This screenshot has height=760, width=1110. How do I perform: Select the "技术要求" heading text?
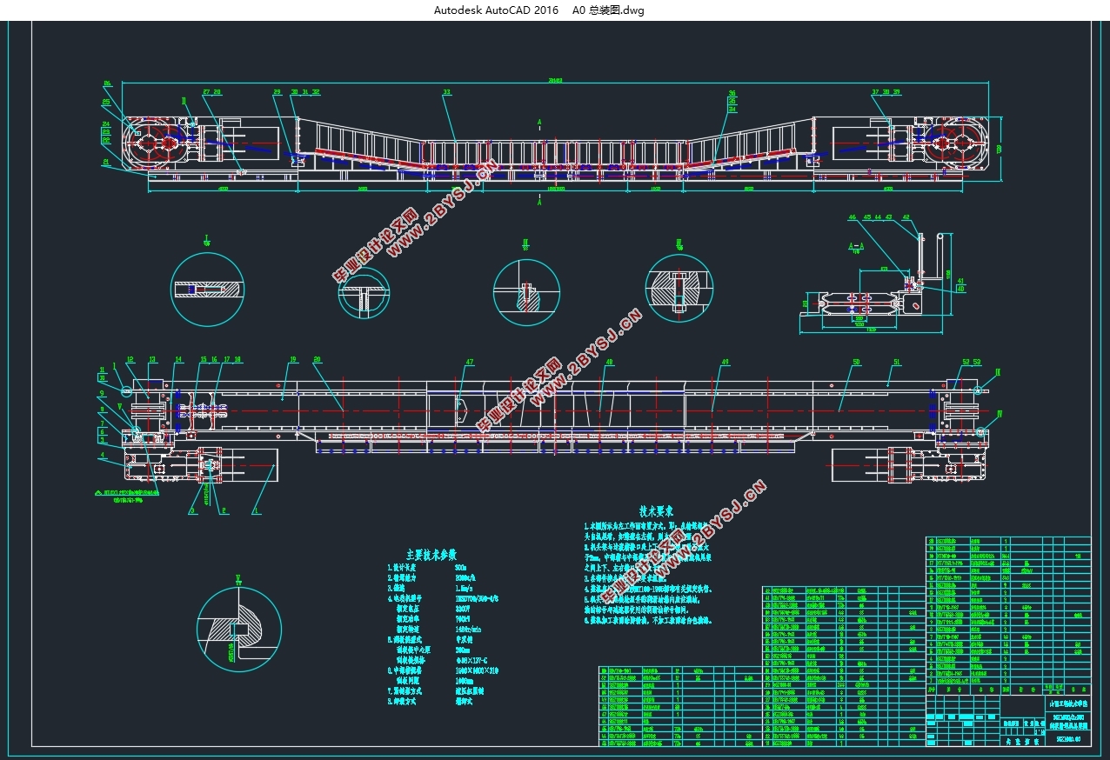(657, 511)
